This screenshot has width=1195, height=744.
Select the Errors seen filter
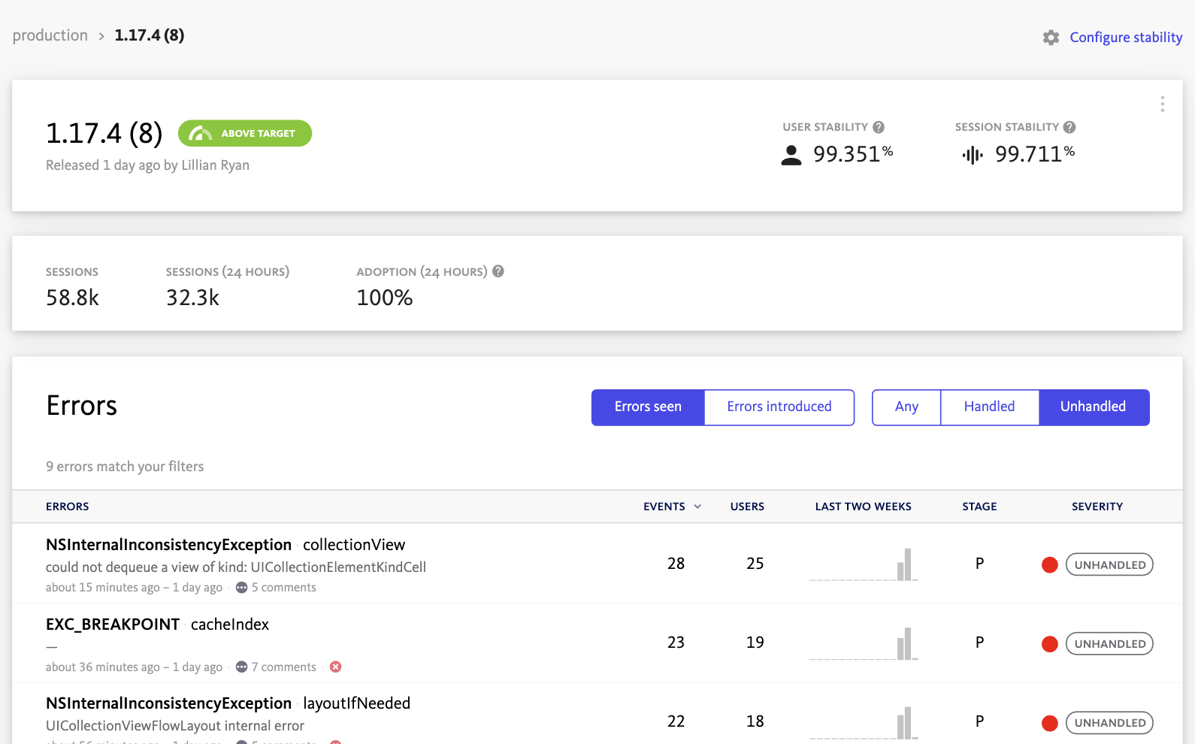[x=648, y=407]
